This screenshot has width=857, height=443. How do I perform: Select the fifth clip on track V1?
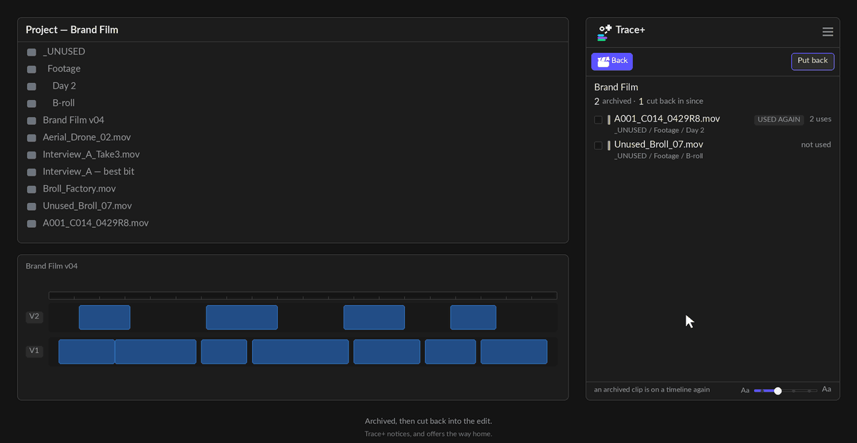point(387,352)
